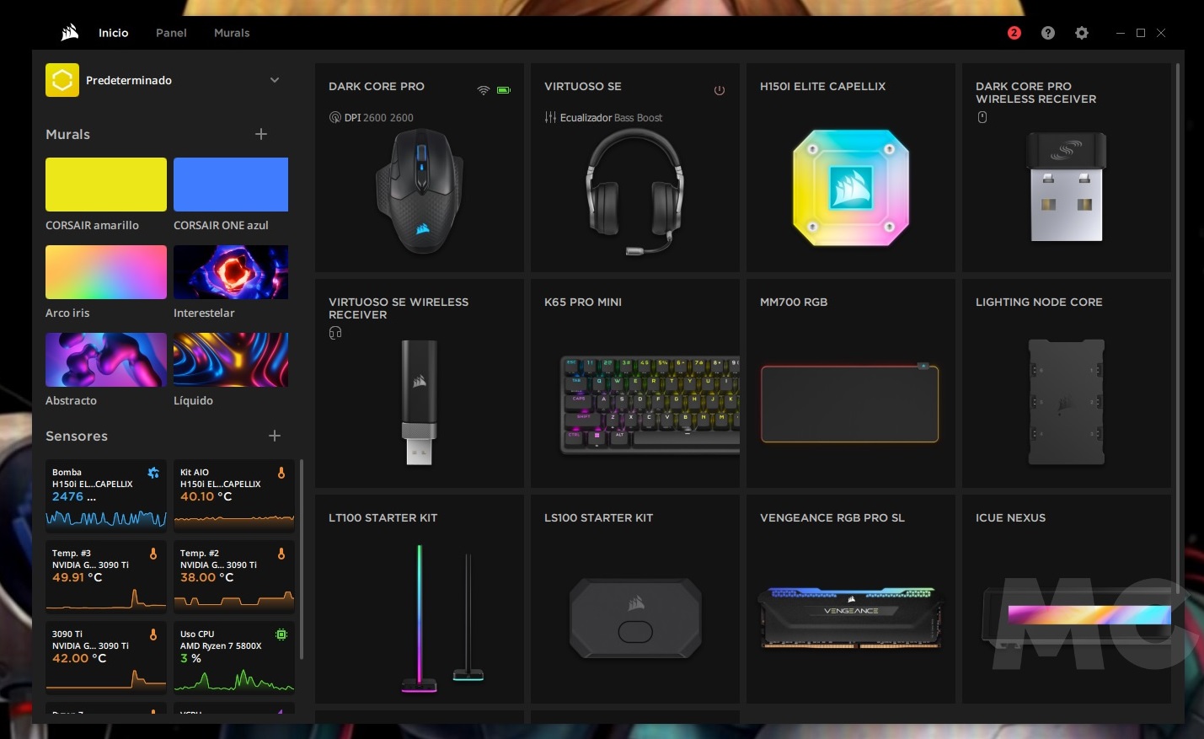Open iCUE settings gear

(1082, 33)
